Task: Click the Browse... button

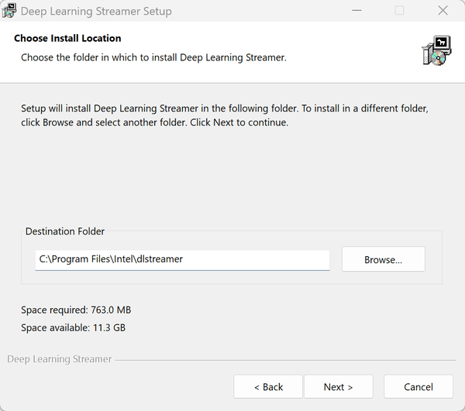Action: point(383,259)
